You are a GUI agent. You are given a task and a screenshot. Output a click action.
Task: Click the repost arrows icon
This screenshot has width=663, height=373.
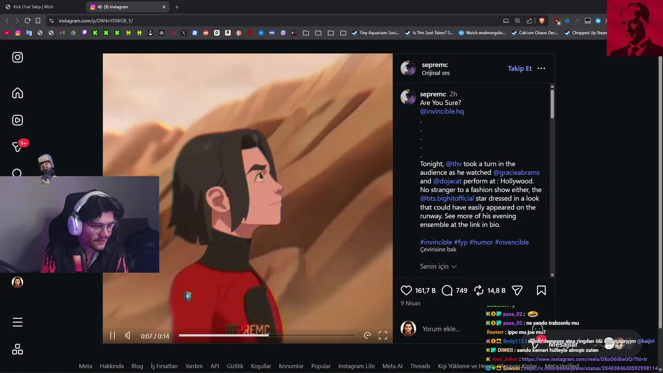[x=479, y=291]
